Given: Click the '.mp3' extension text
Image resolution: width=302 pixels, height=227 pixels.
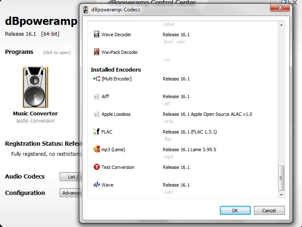Looking at the screenshot, I should click(x=168, y=157).
